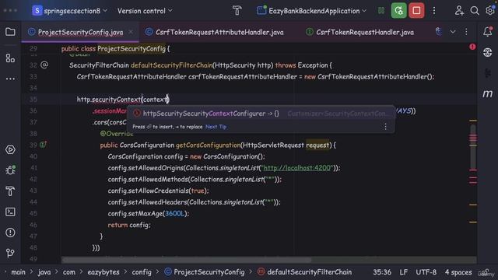Click the 3600L value in setMaxAge
Image resolution: width=498 pixels, height=280 pixels.
pos(174,214)
